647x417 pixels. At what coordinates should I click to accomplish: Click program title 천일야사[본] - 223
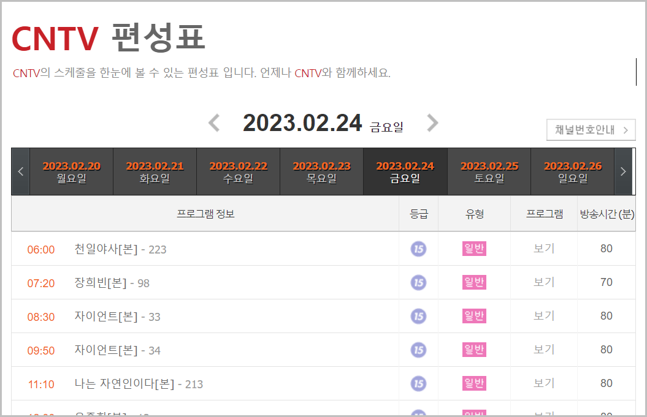pyautogui.click(x=120, y=249)
